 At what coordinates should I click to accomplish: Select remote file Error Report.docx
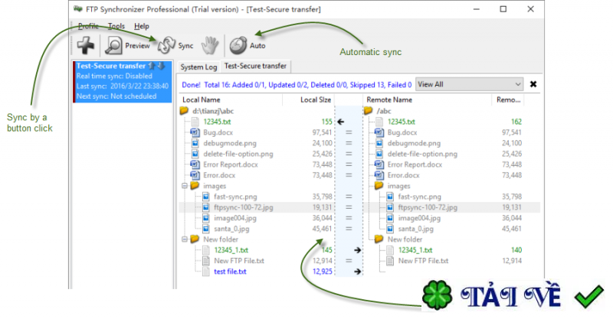tap(415, 164)
